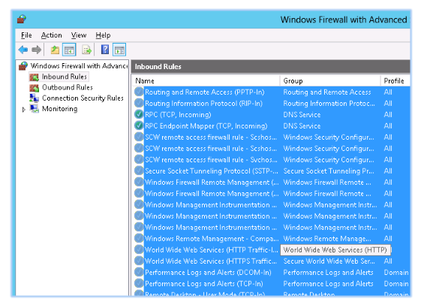The width and height of the screenshot is (421, 305).
Task: Select rule Performance Logs and Alerts (TCP-In)
Action: coord(204,284)
